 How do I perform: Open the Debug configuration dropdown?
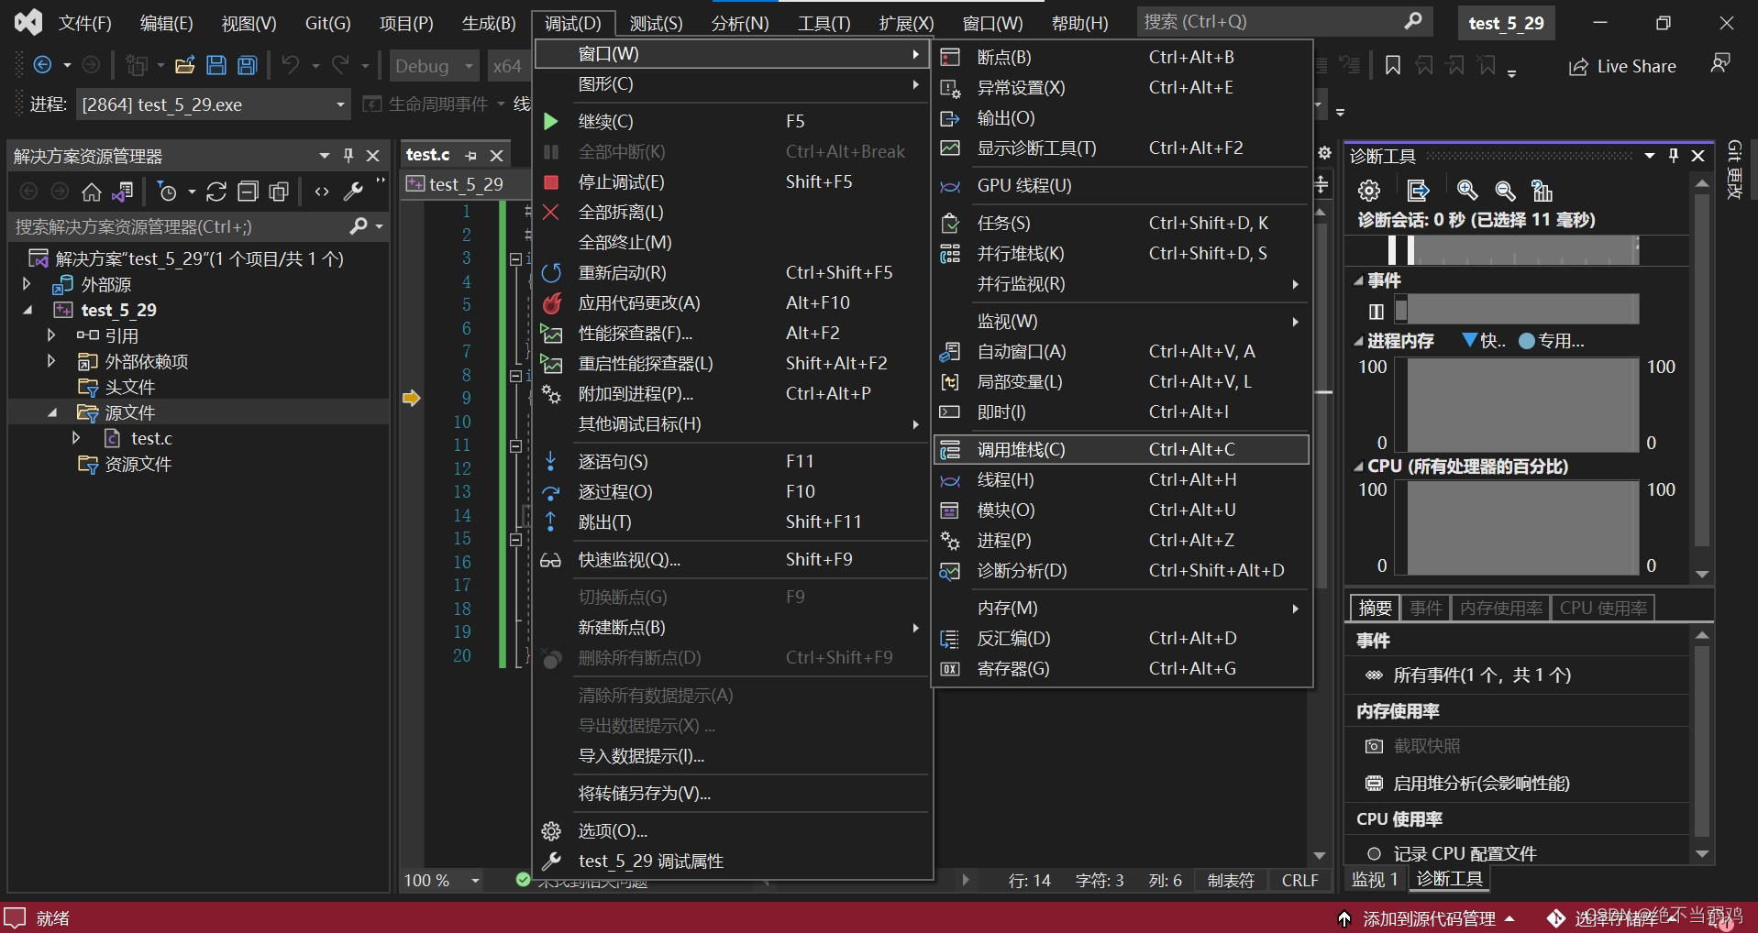point(433,65)
